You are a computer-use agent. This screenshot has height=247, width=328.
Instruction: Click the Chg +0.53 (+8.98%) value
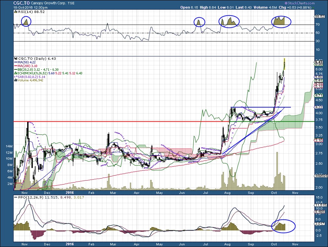295,7
